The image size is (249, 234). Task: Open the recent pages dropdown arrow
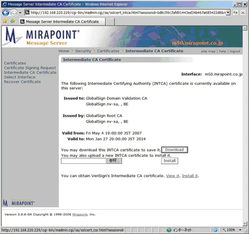pos(20,13)
